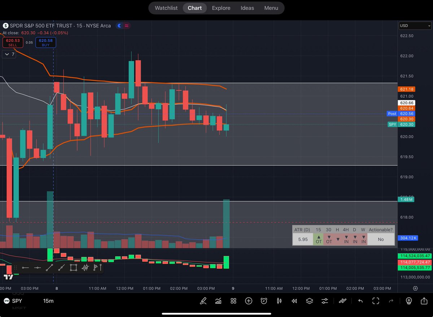
Task: Select the candlestick regression drawing tool
Action: click(86, 268)
